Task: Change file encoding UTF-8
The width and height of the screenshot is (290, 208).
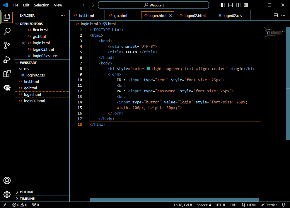Action: [220, 205]
